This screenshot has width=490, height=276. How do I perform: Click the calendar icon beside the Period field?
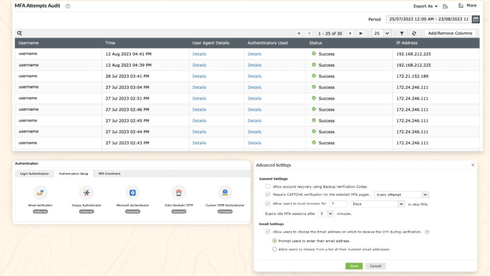pos(476,19)
